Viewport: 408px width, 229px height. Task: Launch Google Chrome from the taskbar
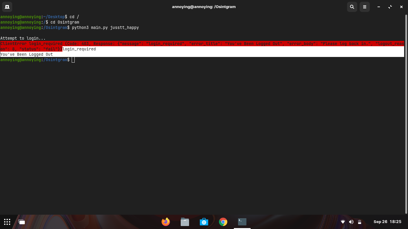click(223, 222)
